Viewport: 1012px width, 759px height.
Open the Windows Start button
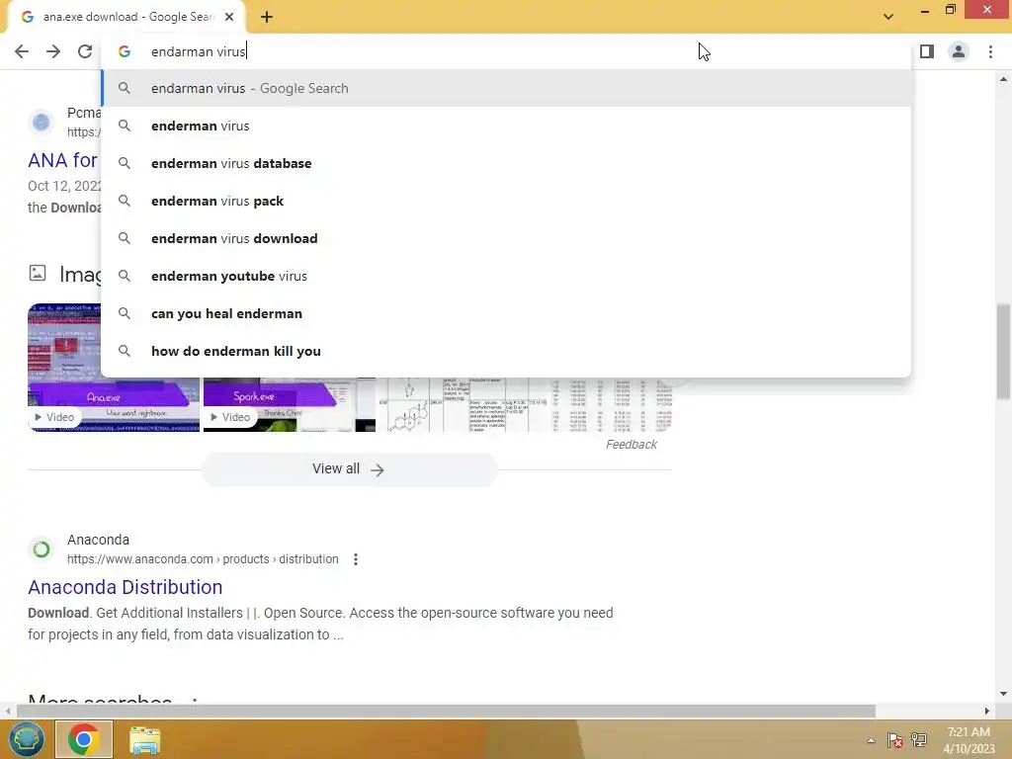(26, 739)
